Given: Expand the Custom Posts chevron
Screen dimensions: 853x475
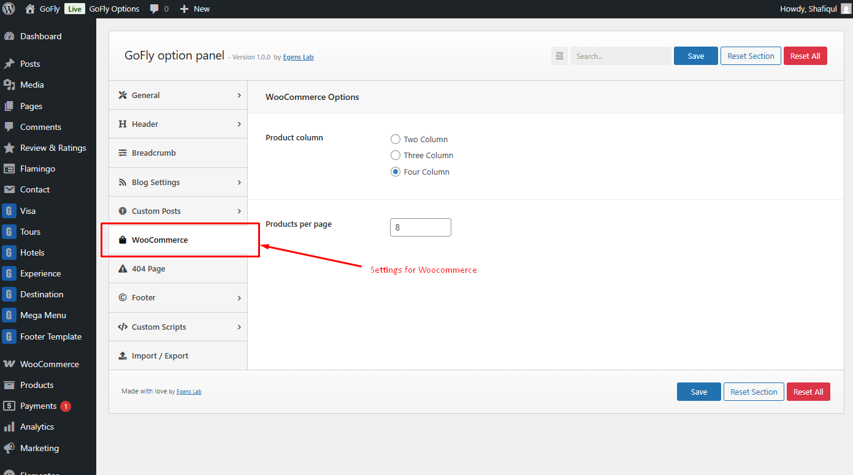Looking at the screenshot, I should pyautogui.click(x=239, y=211).
